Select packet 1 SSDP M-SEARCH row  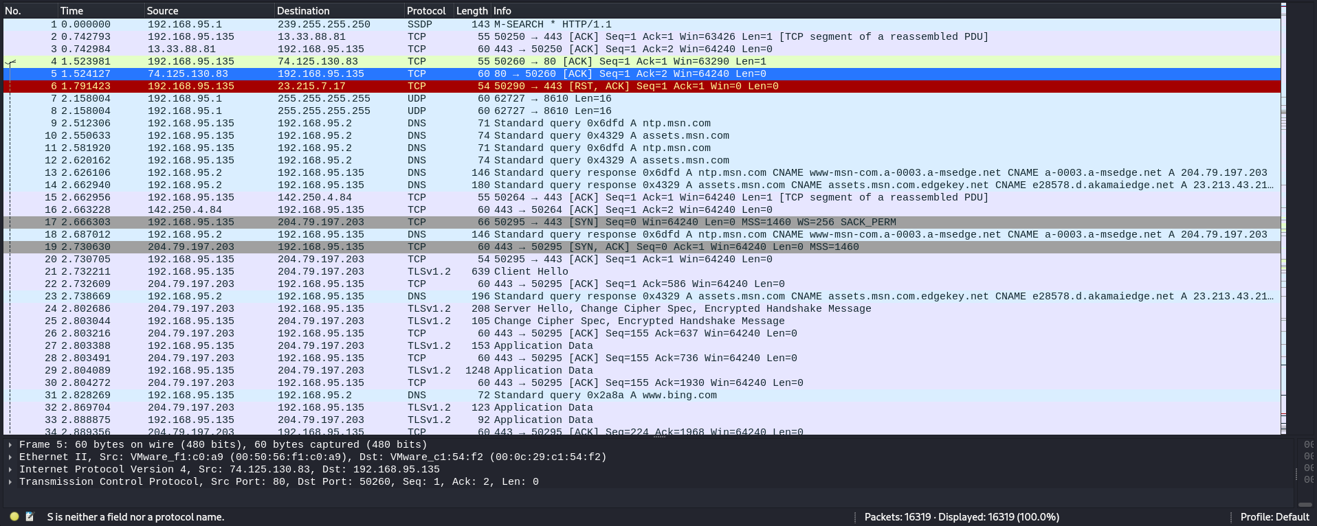coord(642,24)
